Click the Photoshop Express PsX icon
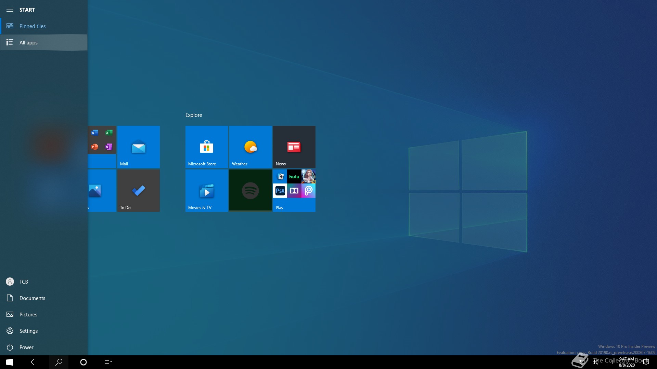Viewport: 657px width, 369px height. 280,191
